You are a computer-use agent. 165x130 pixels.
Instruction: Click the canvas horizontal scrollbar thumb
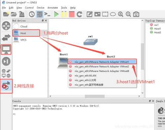[95, 96]
